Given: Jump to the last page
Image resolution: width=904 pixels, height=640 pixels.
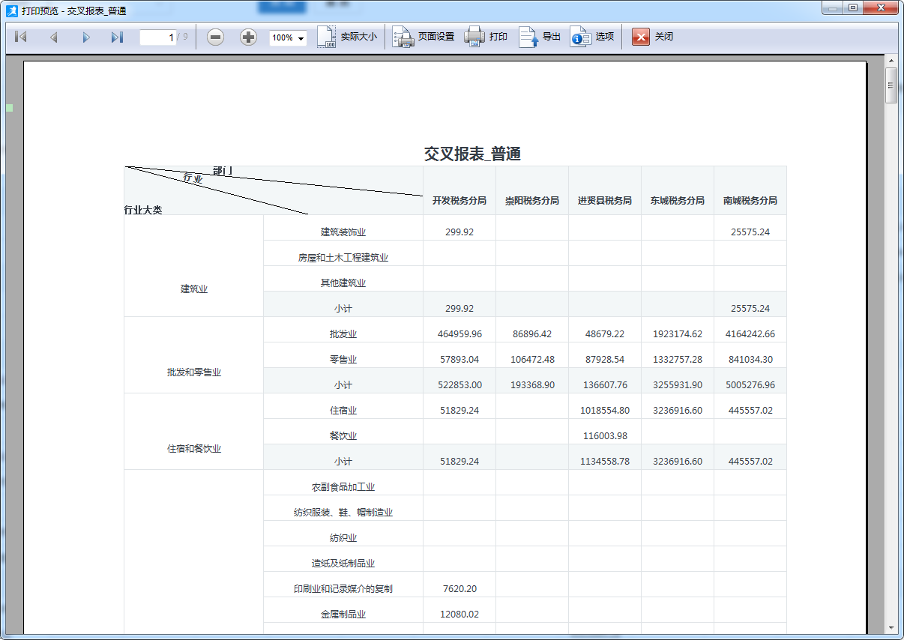Looking at the screenshot, I should [117, 37].
